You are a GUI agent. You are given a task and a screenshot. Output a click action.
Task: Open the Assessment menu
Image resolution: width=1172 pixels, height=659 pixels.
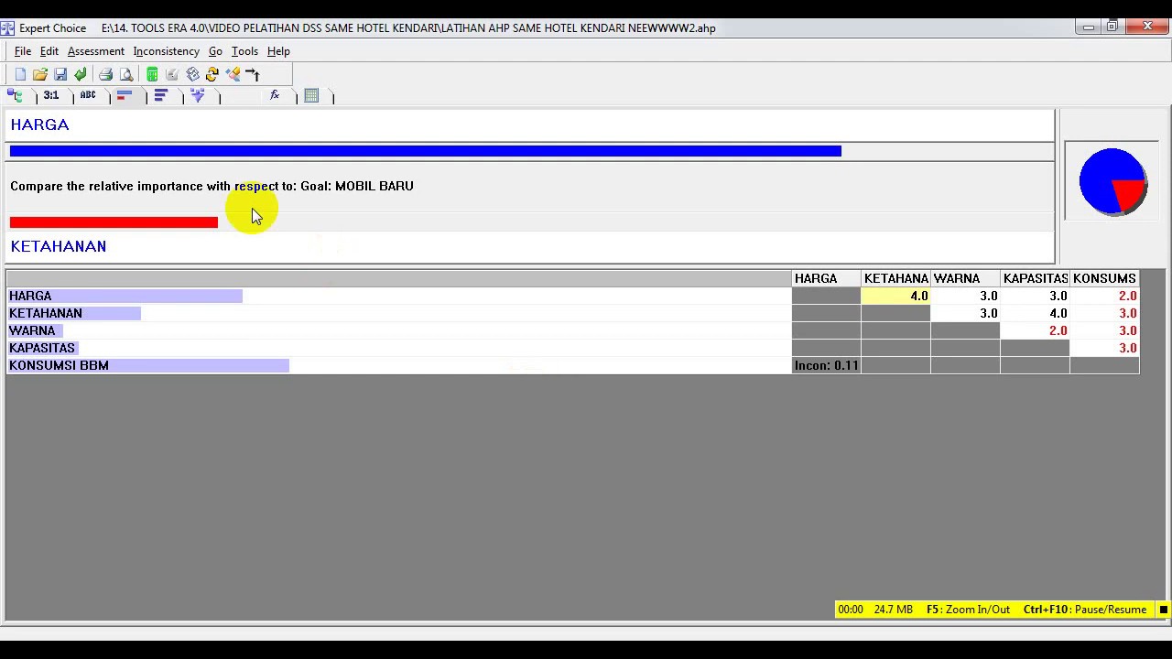tap(96, 51)
